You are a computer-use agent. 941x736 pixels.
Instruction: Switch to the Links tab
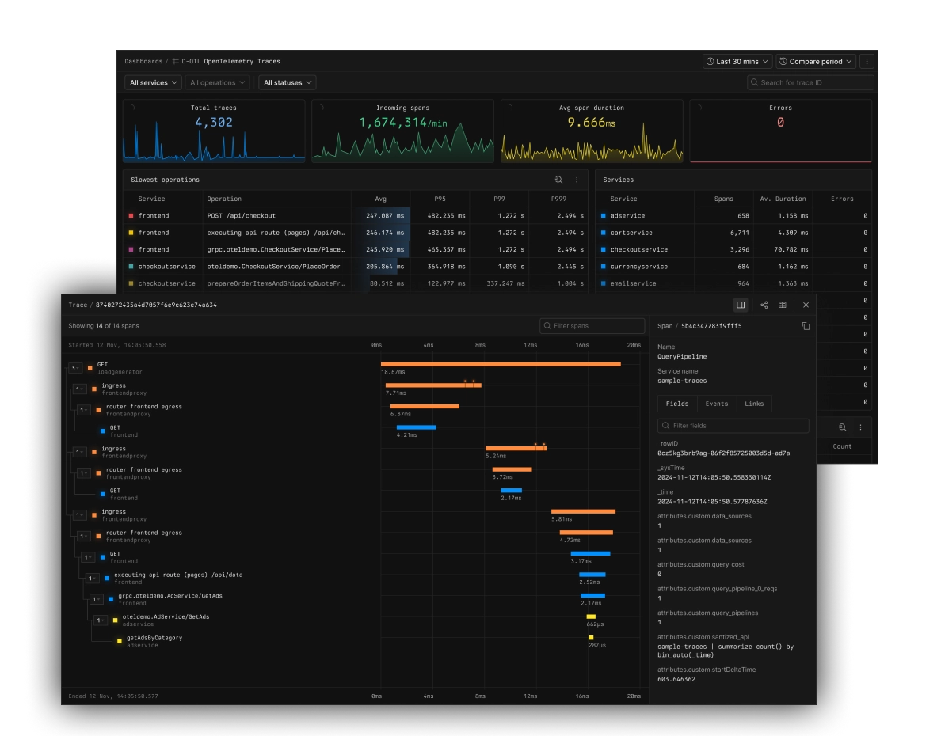click(754, 404)
